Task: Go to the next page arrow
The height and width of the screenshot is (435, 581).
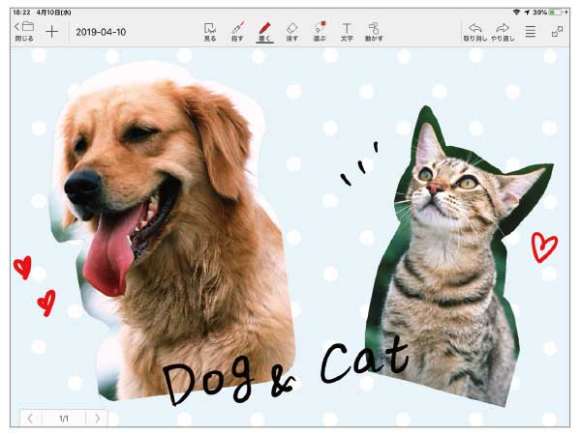Action: [x=97, y=419]
